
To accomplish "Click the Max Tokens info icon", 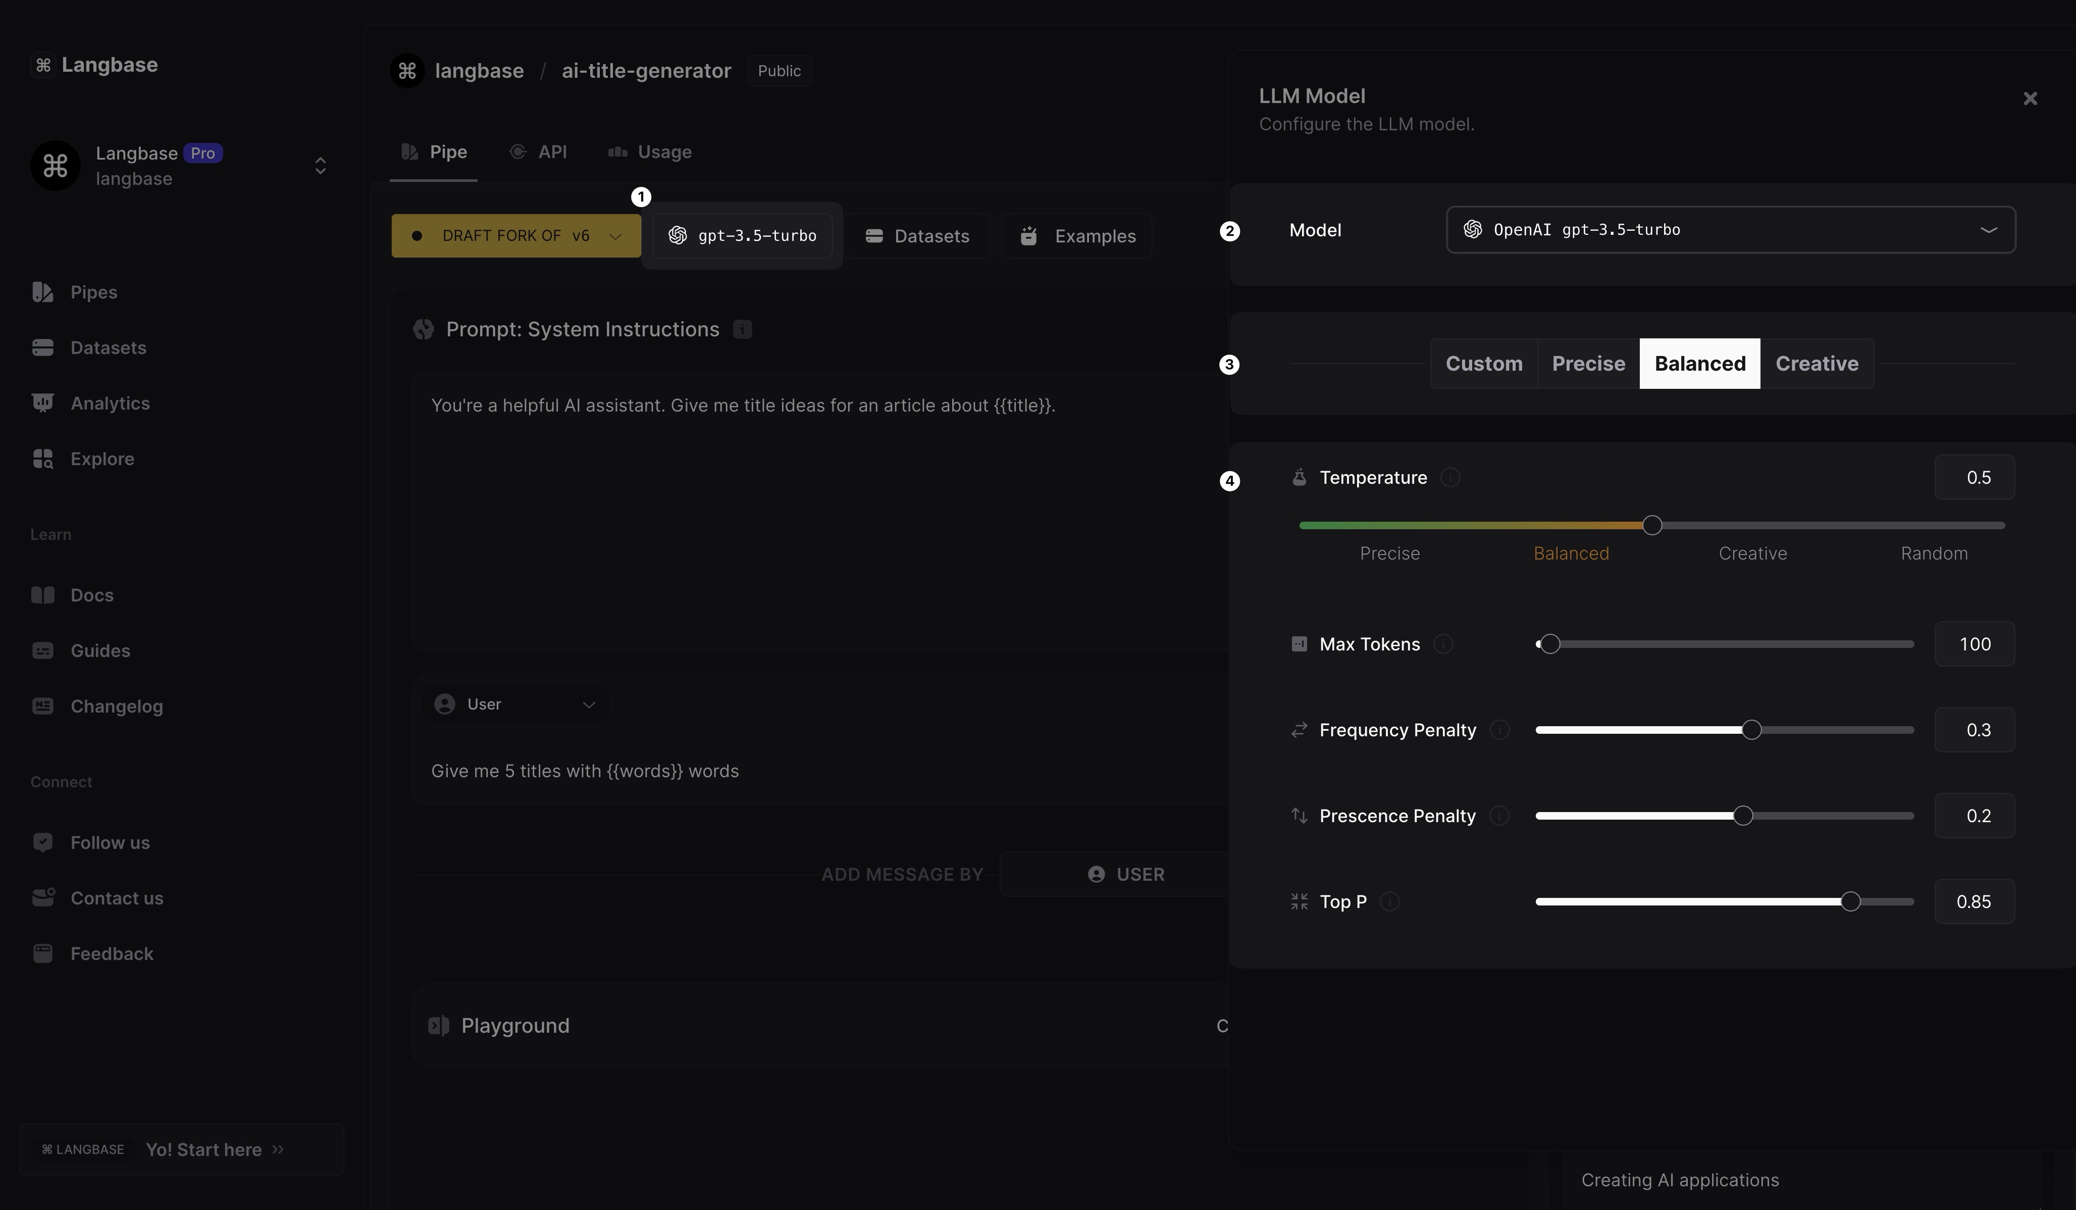I will click(1442, 644).
